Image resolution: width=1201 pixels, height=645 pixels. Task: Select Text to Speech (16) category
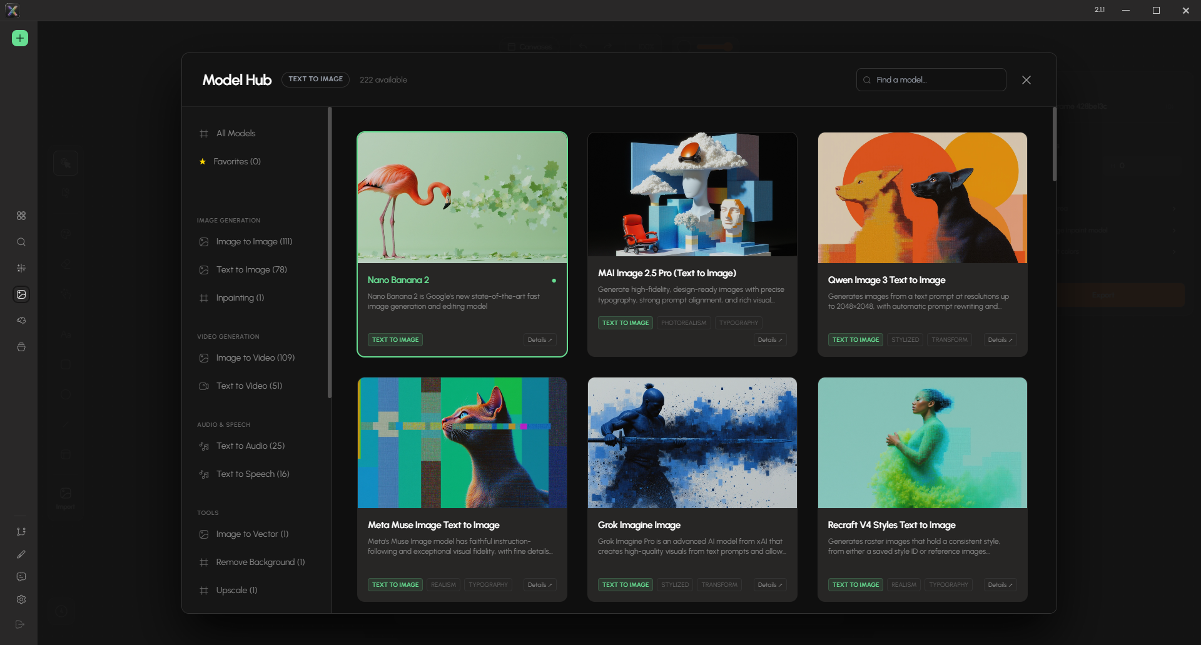pos(253,474)
